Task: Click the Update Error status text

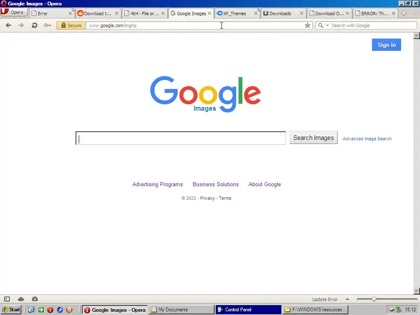Action: click(325, 299)
